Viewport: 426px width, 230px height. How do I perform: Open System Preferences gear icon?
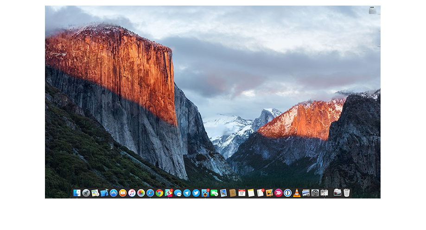[x=315, y=193]
